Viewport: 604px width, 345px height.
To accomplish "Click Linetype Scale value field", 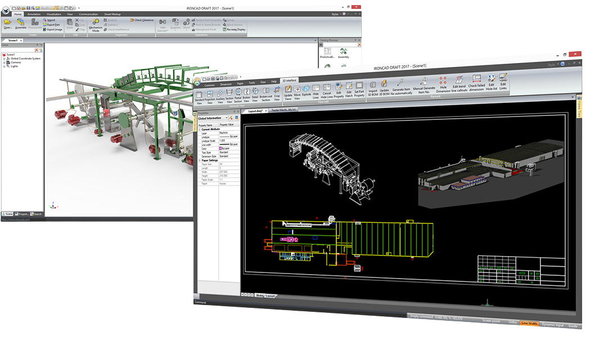I will pyautogui.click(x=229, y=141).
